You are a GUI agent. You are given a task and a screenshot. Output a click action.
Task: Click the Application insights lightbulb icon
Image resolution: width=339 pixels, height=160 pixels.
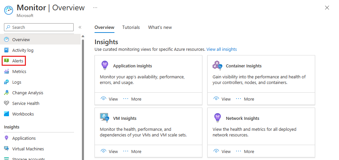coord(104,66)
